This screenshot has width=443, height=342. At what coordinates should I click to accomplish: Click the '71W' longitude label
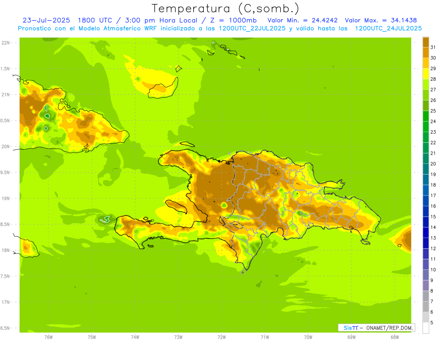265,337
